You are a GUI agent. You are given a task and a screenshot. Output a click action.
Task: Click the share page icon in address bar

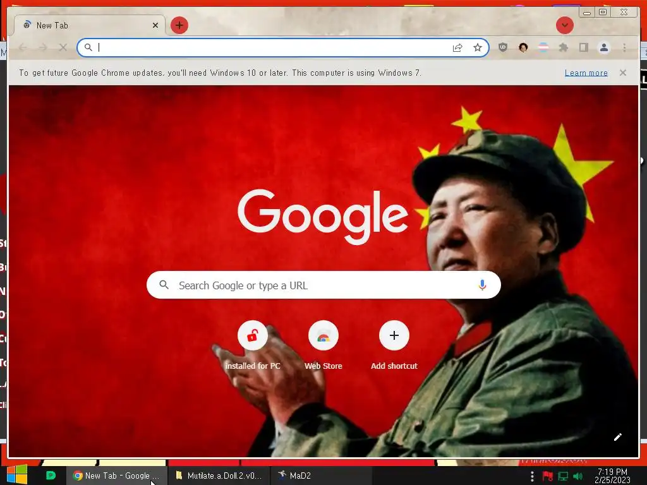coord(457,47)
